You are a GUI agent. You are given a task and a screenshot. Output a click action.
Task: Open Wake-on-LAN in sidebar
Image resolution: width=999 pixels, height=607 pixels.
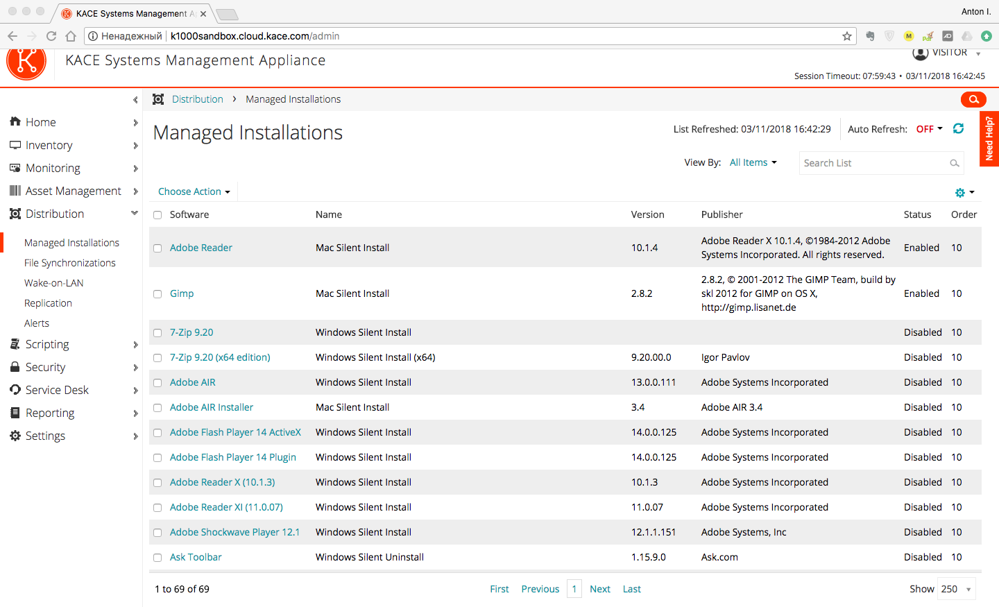(x=53, y=283)
